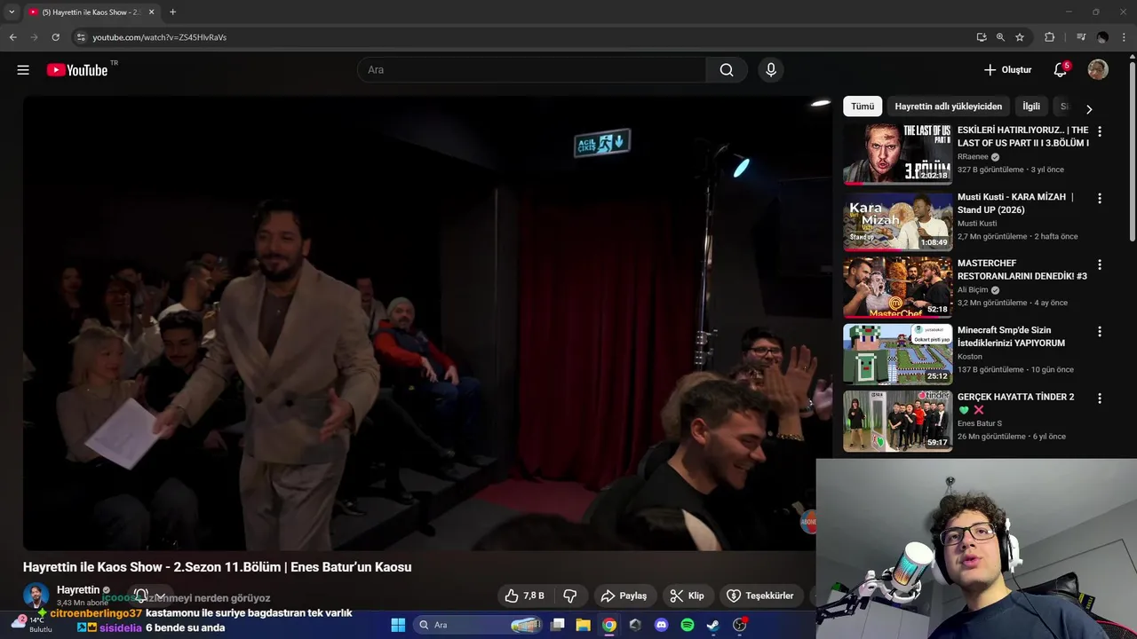Open Chrome three-dot menu
Image resolution: width=1137 pixels, height=639 pixels.
point(1125,37)
